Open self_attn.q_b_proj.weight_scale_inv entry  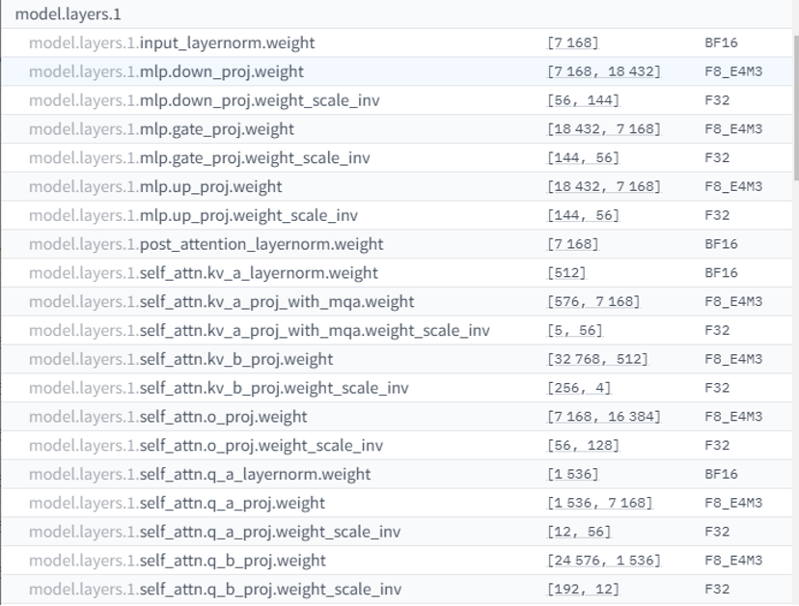pyautogui.click(x=397, y=590)
